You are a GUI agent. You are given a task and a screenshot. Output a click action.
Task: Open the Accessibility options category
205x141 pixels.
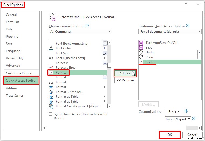[15, 58]
